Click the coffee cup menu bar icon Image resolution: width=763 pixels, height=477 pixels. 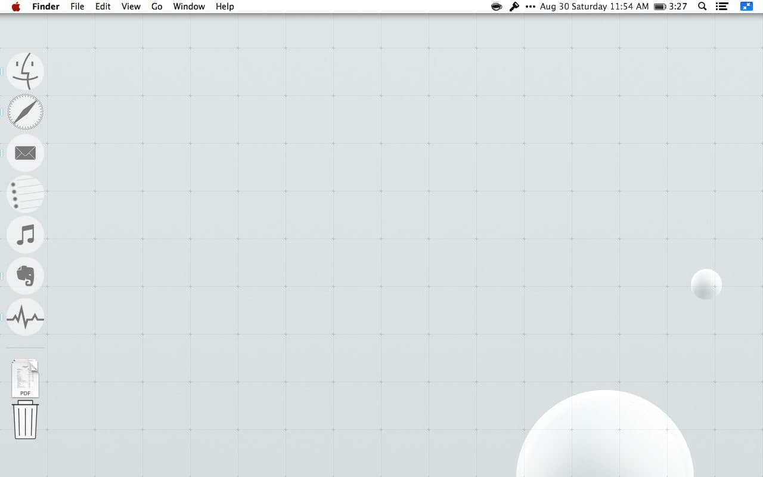[496, 7]
